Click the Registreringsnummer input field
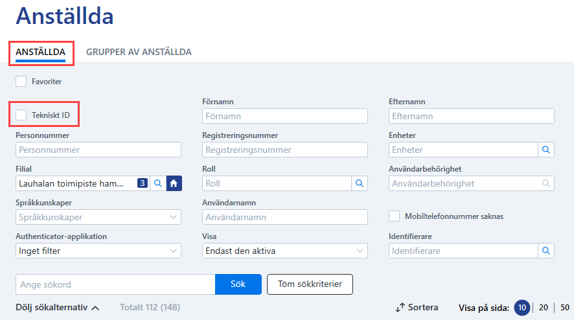 (x=285, y=150)
